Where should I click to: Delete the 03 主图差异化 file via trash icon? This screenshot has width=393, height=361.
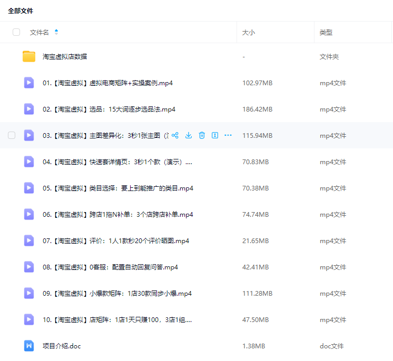(x=202, y=135)
